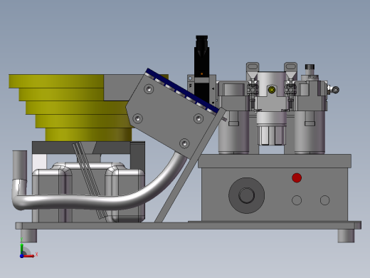This screenshot has height=278, width=370.
Task: Click the XYZ axis triad origin
Action: tap(21, 256)
